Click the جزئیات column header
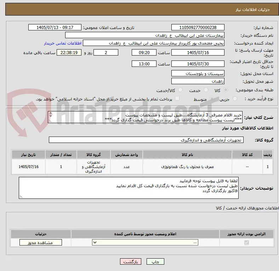The image size is (279, 271). click(x=41, y=234)
